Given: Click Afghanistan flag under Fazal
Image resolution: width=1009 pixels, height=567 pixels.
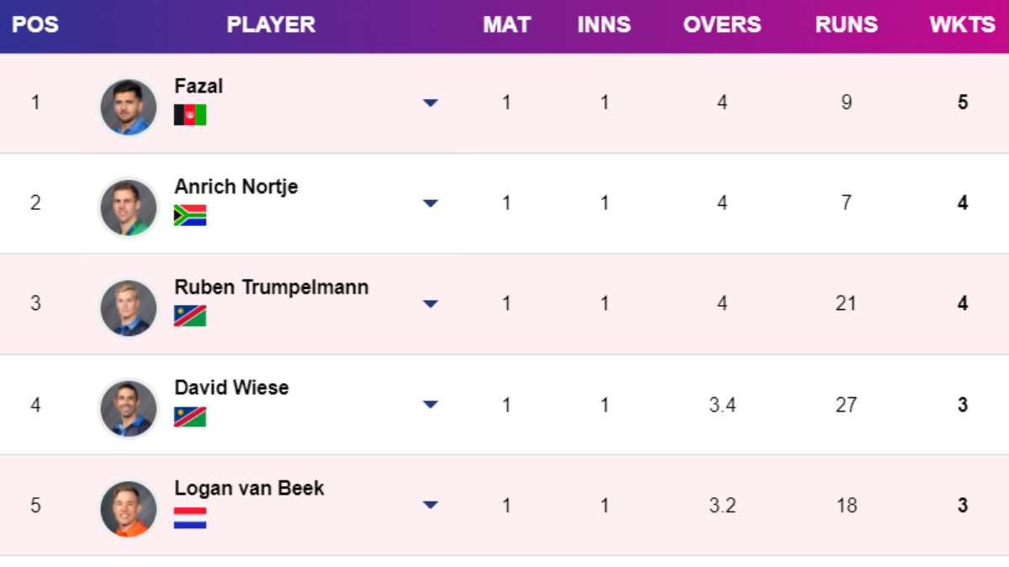Looking at the screenshot, I should point(190,115).
